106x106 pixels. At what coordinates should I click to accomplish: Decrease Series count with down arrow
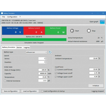pos(46,59)
